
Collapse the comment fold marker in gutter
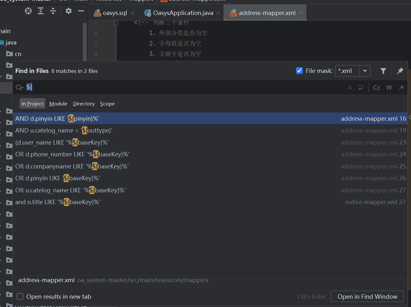pyautogui.click(x=116, y=23)
